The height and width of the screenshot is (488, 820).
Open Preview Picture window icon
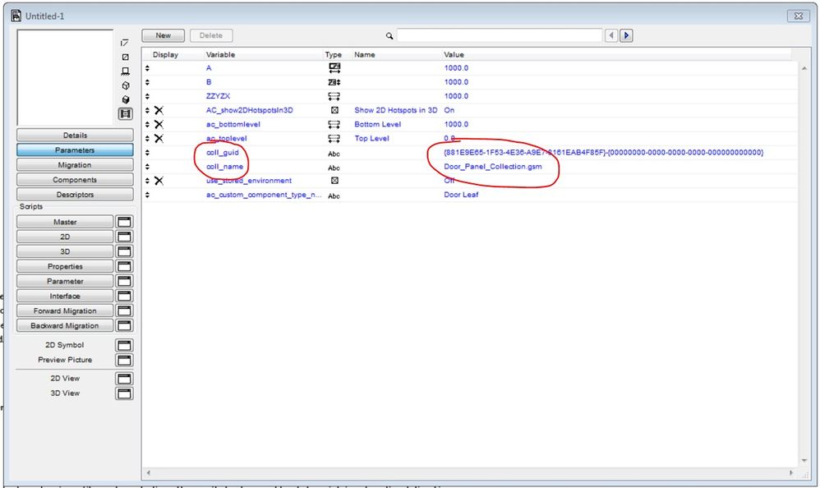pos(124,360)
